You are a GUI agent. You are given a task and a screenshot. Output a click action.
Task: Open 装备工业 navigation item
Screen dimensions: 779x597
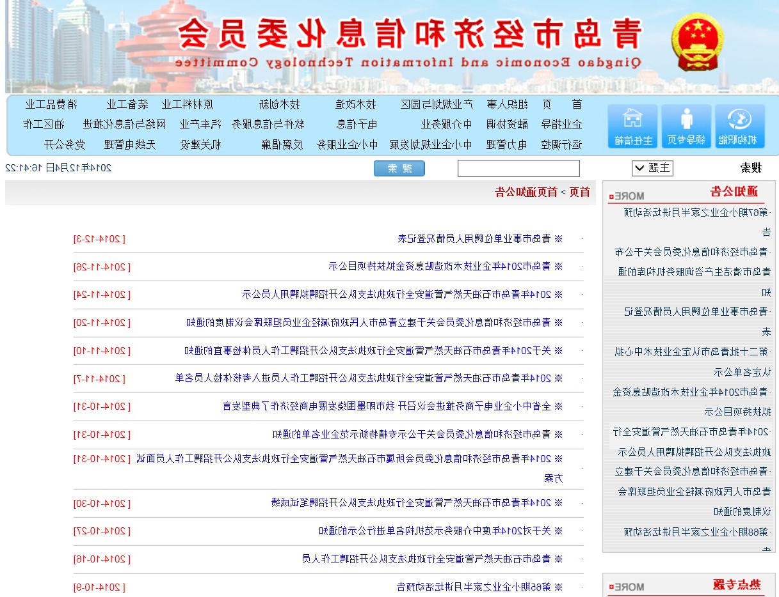pyautogui.click(x=127, y=105)
